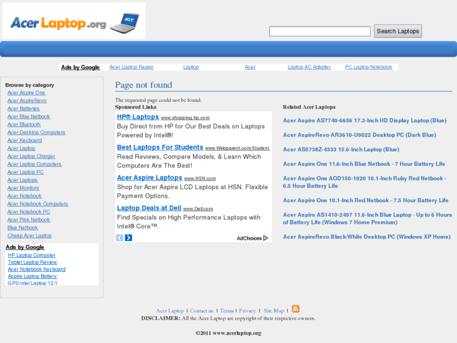Browse the Acer Notebook PC category
Image resolution: width=457 pixels, height=343 pixels.
pos(28,211)
